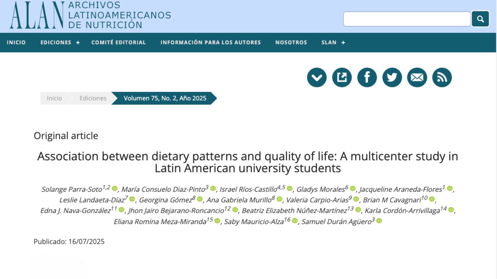
Task: Click the share/export arrow icon
Action: tap(342, 78)
